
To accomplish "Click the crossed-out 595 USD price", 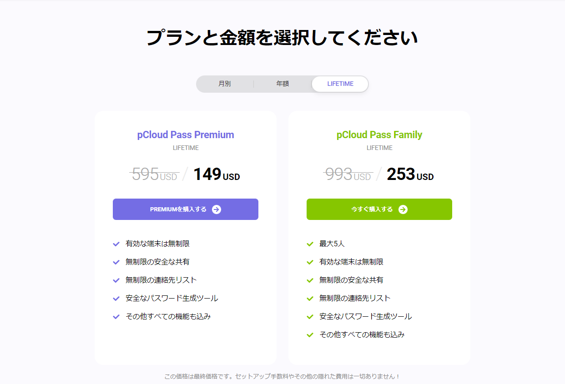I will [154, 175].
